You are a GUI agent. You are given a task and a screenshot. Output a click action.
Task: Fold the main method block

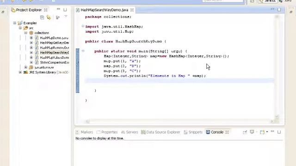click(83, 51)
